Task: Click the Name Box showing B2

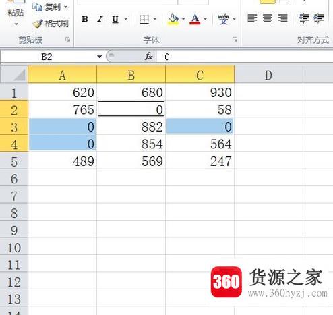Action: pos(47,57)
